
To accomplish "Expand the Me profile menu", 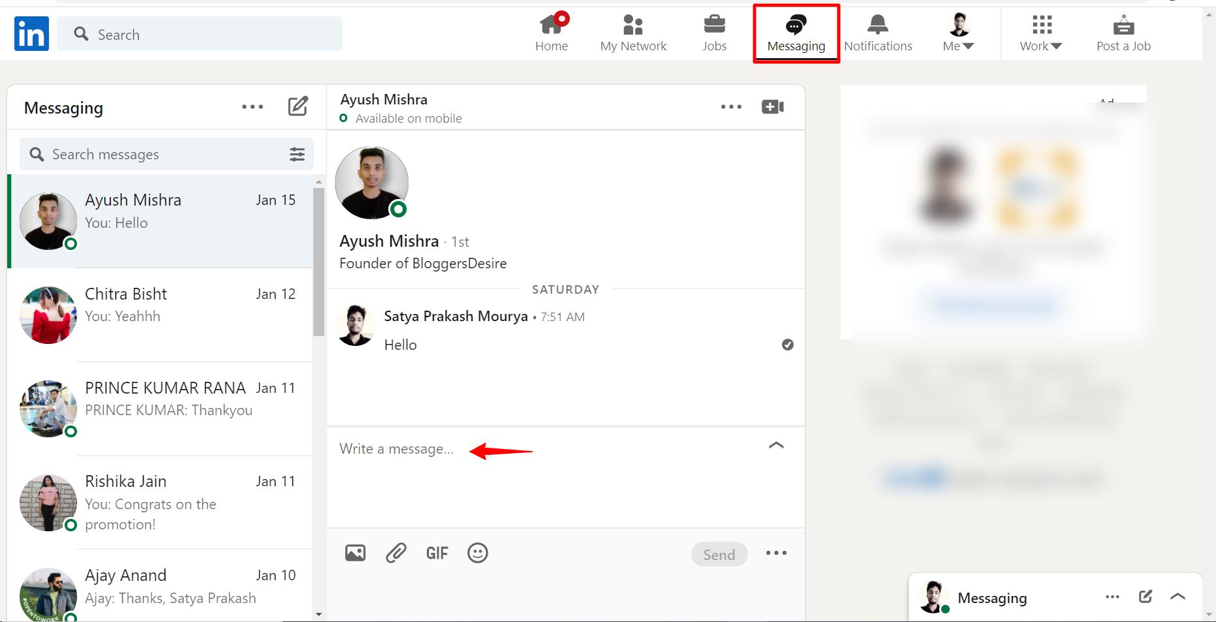I will click(959, 33).
